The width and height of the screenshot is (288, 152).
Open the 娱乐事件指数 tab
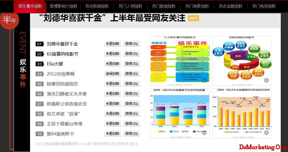30,6
